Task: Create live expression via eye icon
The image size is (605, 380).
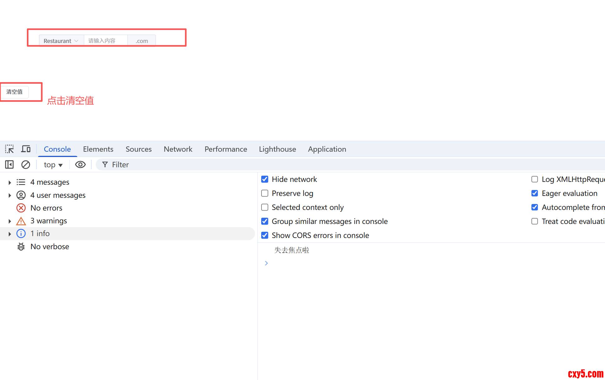Action: [80, 164]
